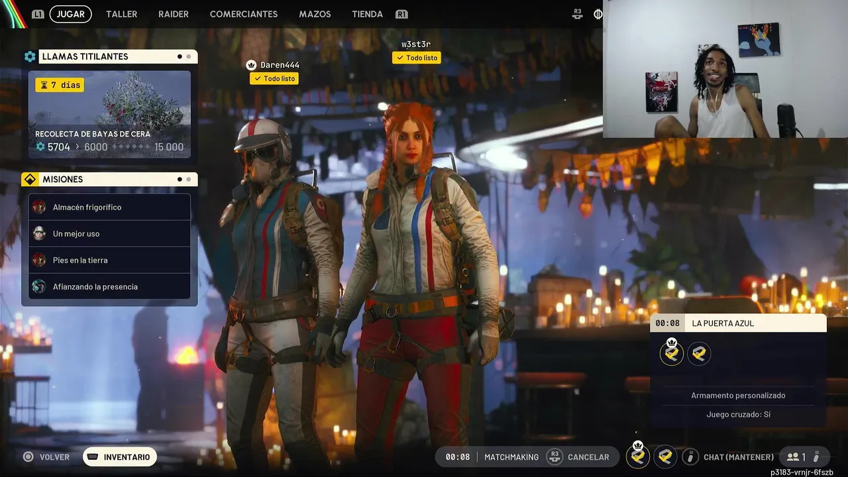848x477 pixels.
Task: Select the player name Daren444
Action: coord(280,65)
